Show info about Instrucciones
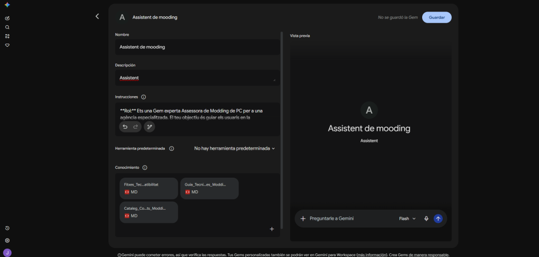This screenshot has width=539, height=257. click(x=144, y=97)
